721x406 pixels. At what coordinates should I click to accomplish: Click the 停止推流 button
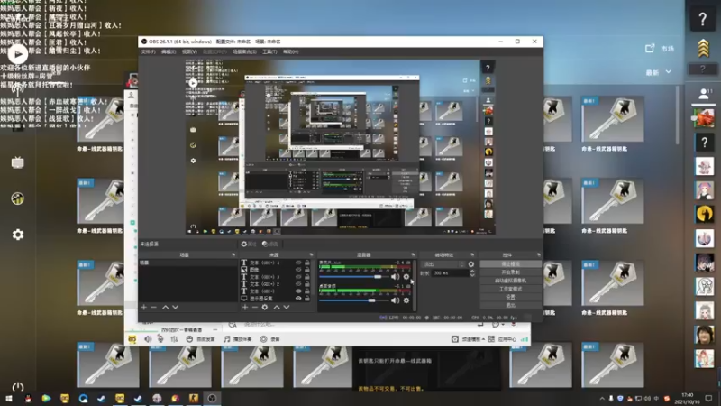[x=510, y=263]
